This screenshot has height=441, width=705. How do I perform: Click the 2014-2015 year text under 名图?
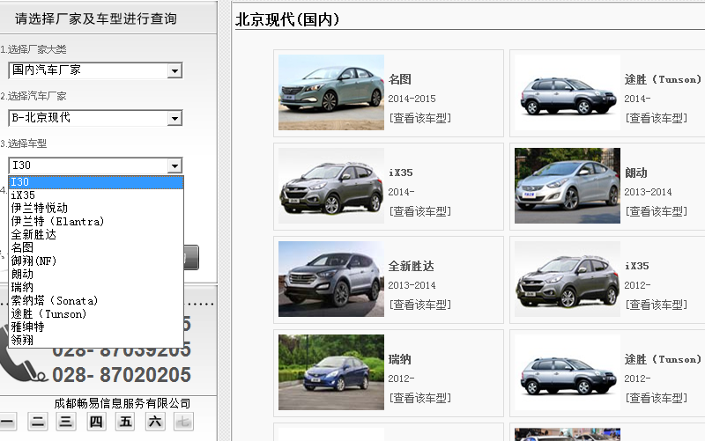(x=412, y=99)
